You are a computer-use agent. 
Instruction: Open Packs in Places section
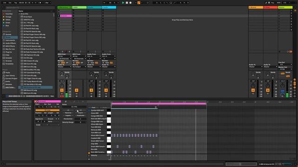pos(7,73)
